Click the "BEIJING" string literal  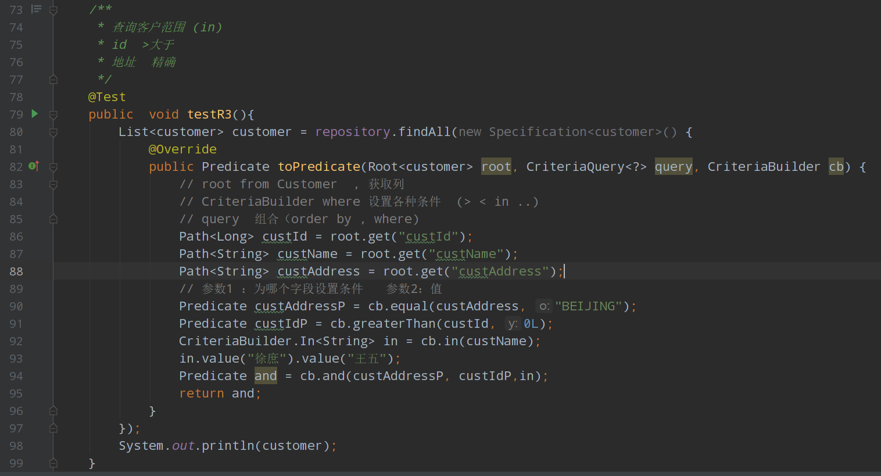pyautogui.click(x=589, y=306)
